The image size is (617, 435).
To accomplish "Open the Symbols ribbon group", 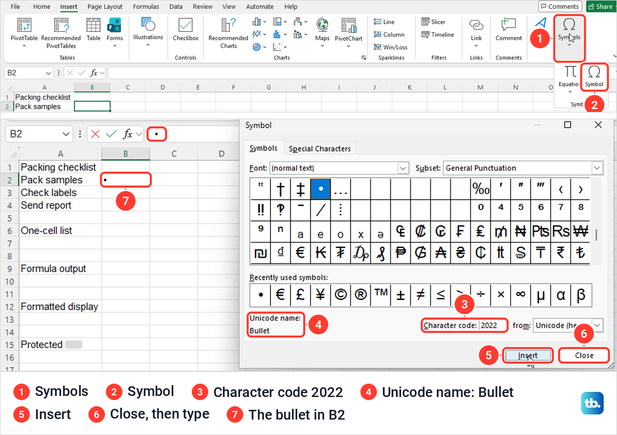I will pos(569,37).
